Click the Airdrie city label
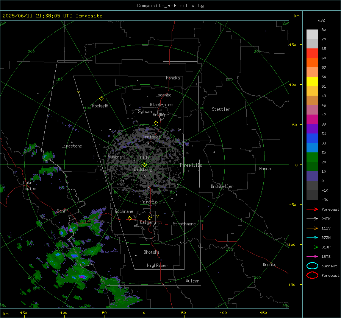The image size is (341, 318). [149, 202]
